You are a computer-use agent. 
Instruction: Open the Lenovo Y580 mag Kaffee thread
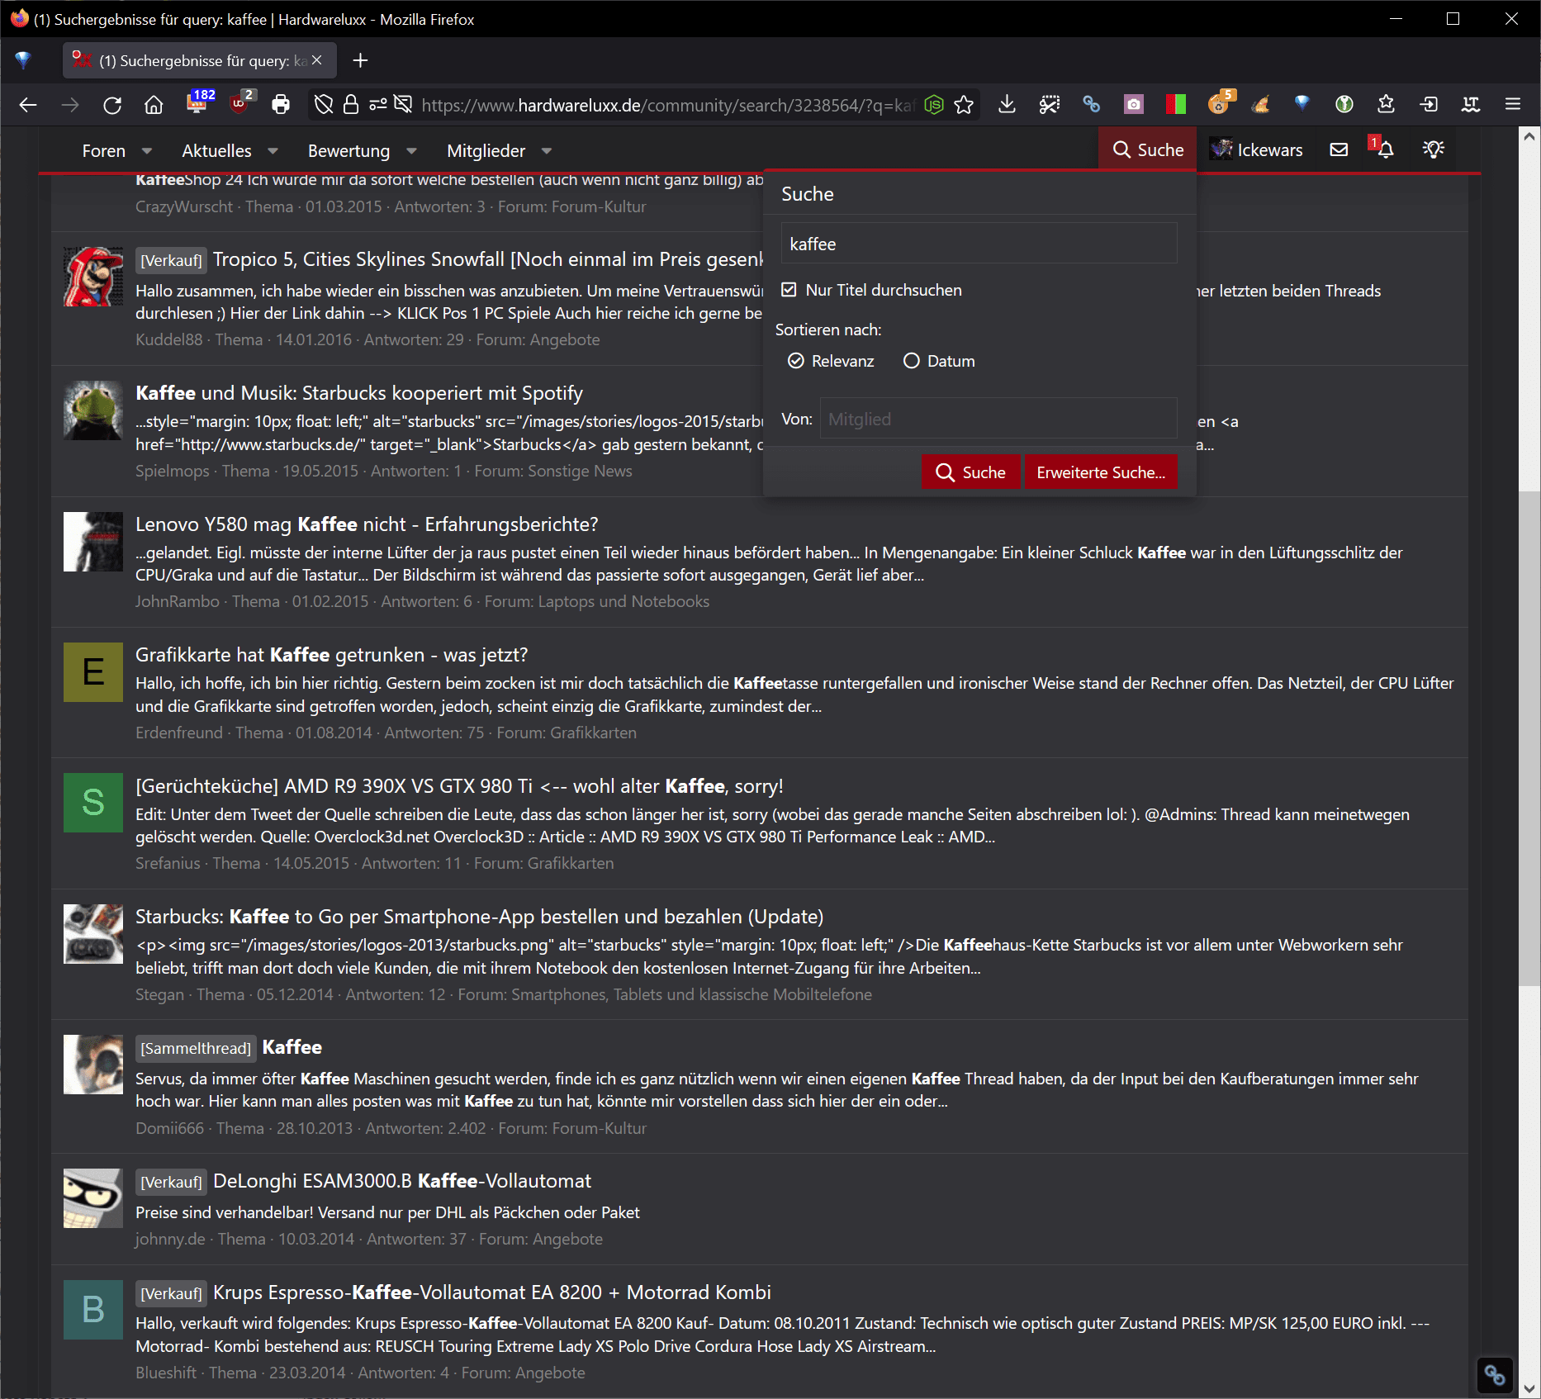coord(367,524)
